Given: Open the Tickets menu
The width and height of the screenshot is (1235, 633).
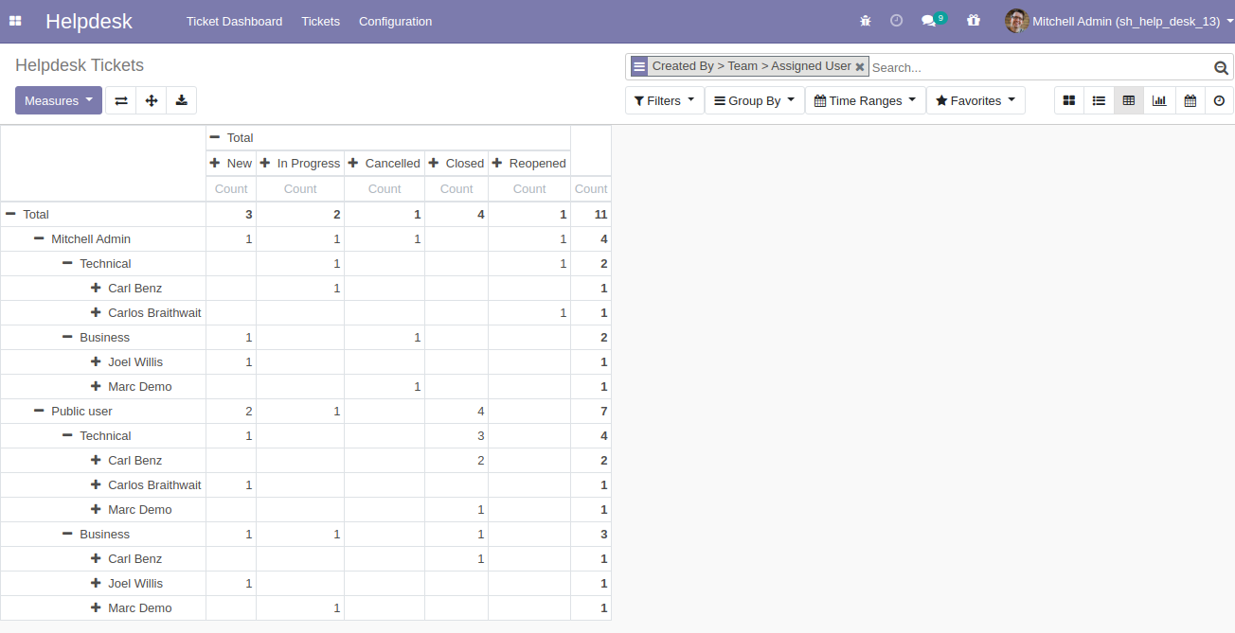Looking at the screenshot, I should (320, 21).
